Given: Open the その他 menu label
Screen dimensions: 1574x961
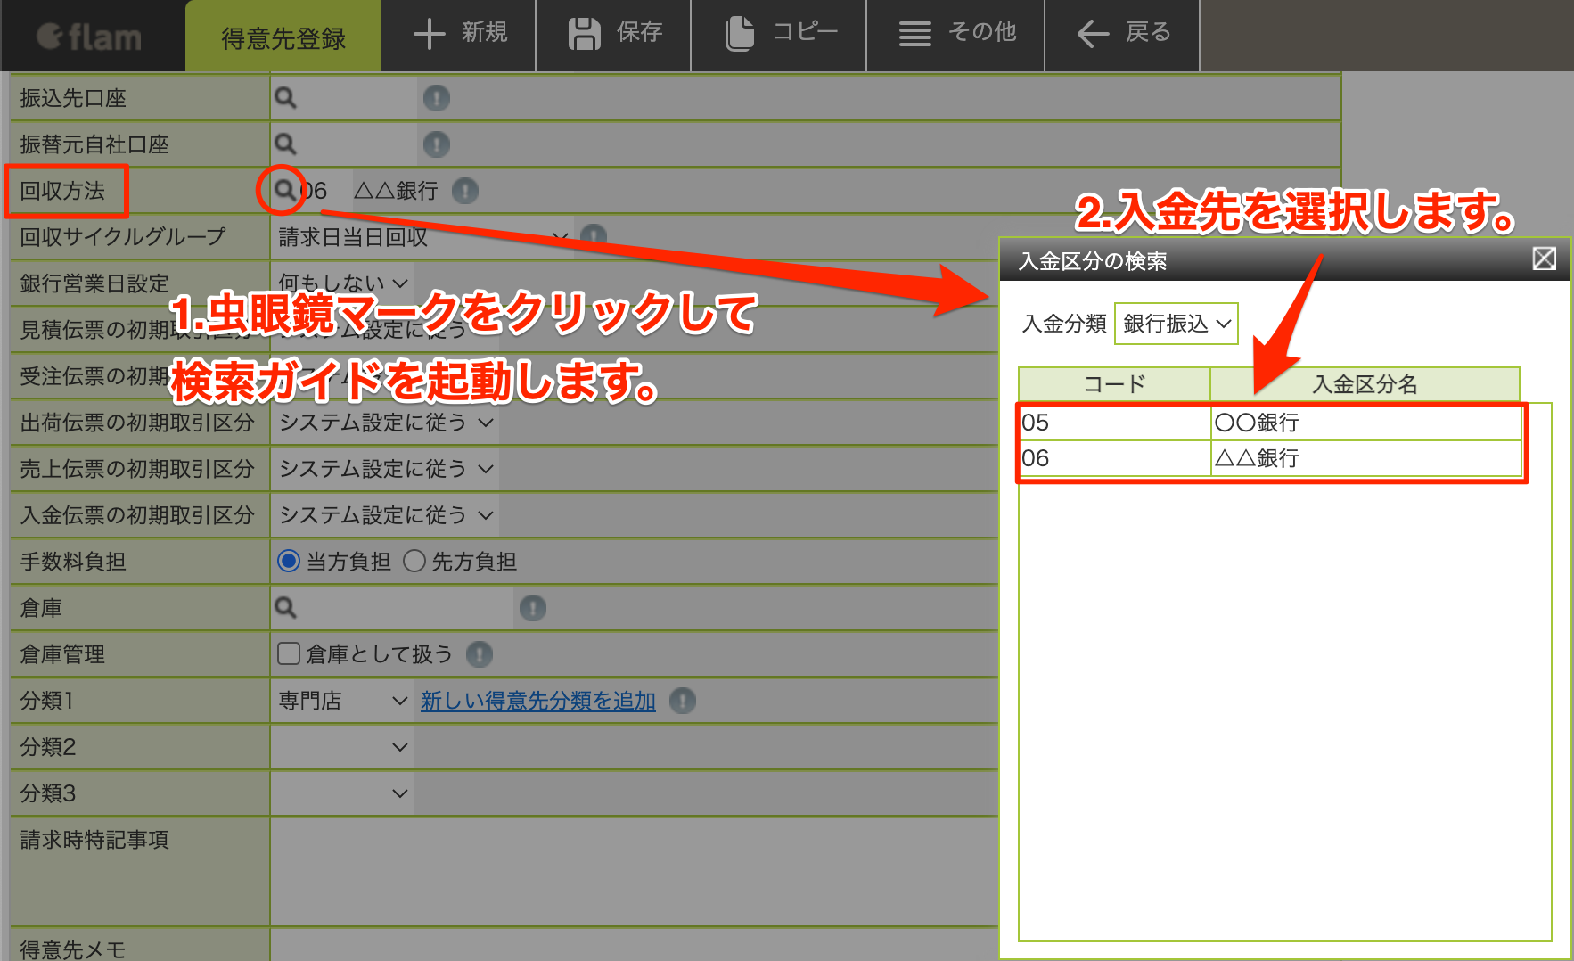Looking at the screenshot, I should pyautogui.click(x=982, y=32).
